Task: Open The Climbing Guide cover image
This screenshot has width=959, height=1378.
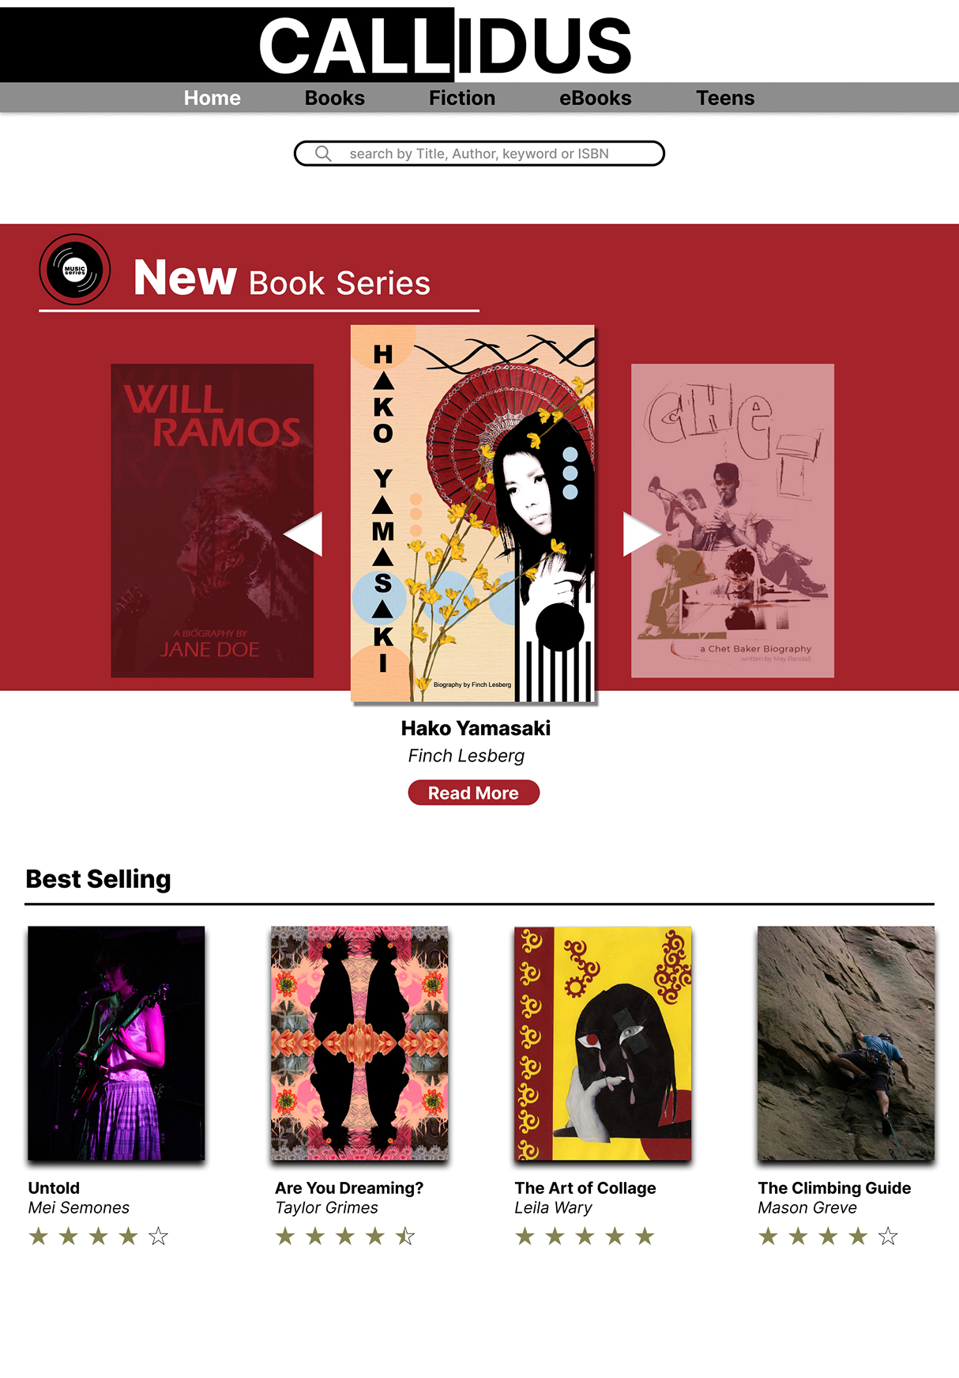Action: tap(846, 1044)
